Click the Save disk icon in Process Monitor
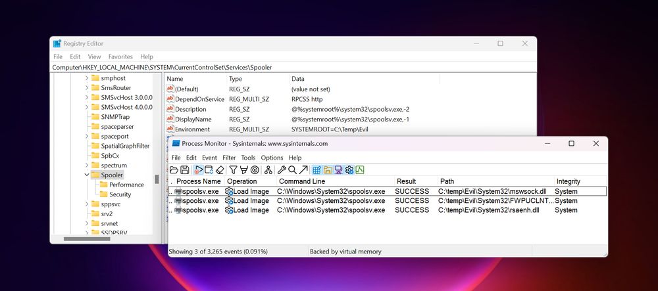The height and width of the screenshot is (291, 658). 184,170
